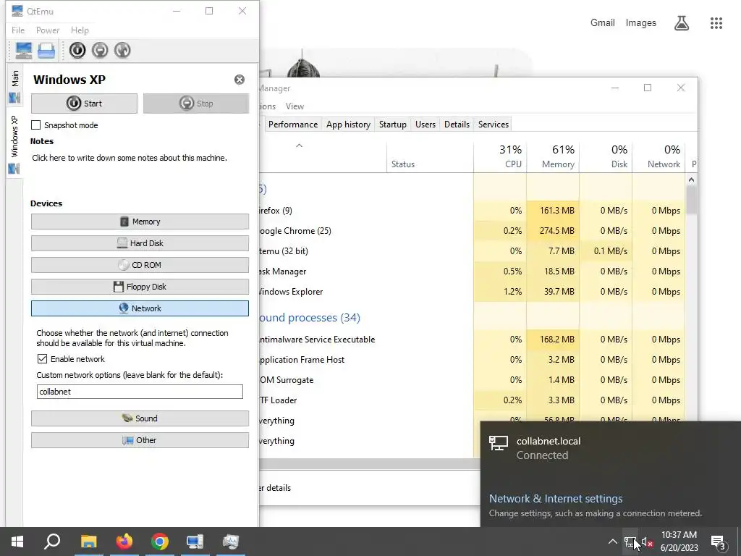
Task: Click the greyed-out Stop button
Action: [196, 103]
